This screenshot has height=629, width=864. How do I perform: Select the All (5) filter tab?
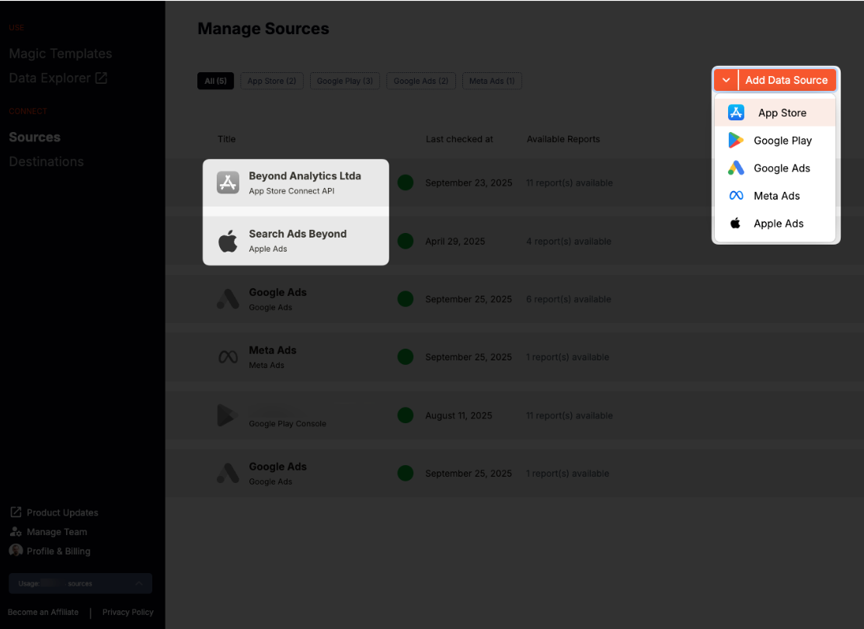[x=215, y=81]
